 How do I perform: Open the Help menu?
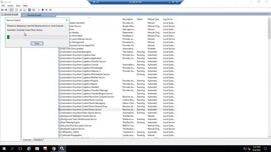[x=25, y=5]
